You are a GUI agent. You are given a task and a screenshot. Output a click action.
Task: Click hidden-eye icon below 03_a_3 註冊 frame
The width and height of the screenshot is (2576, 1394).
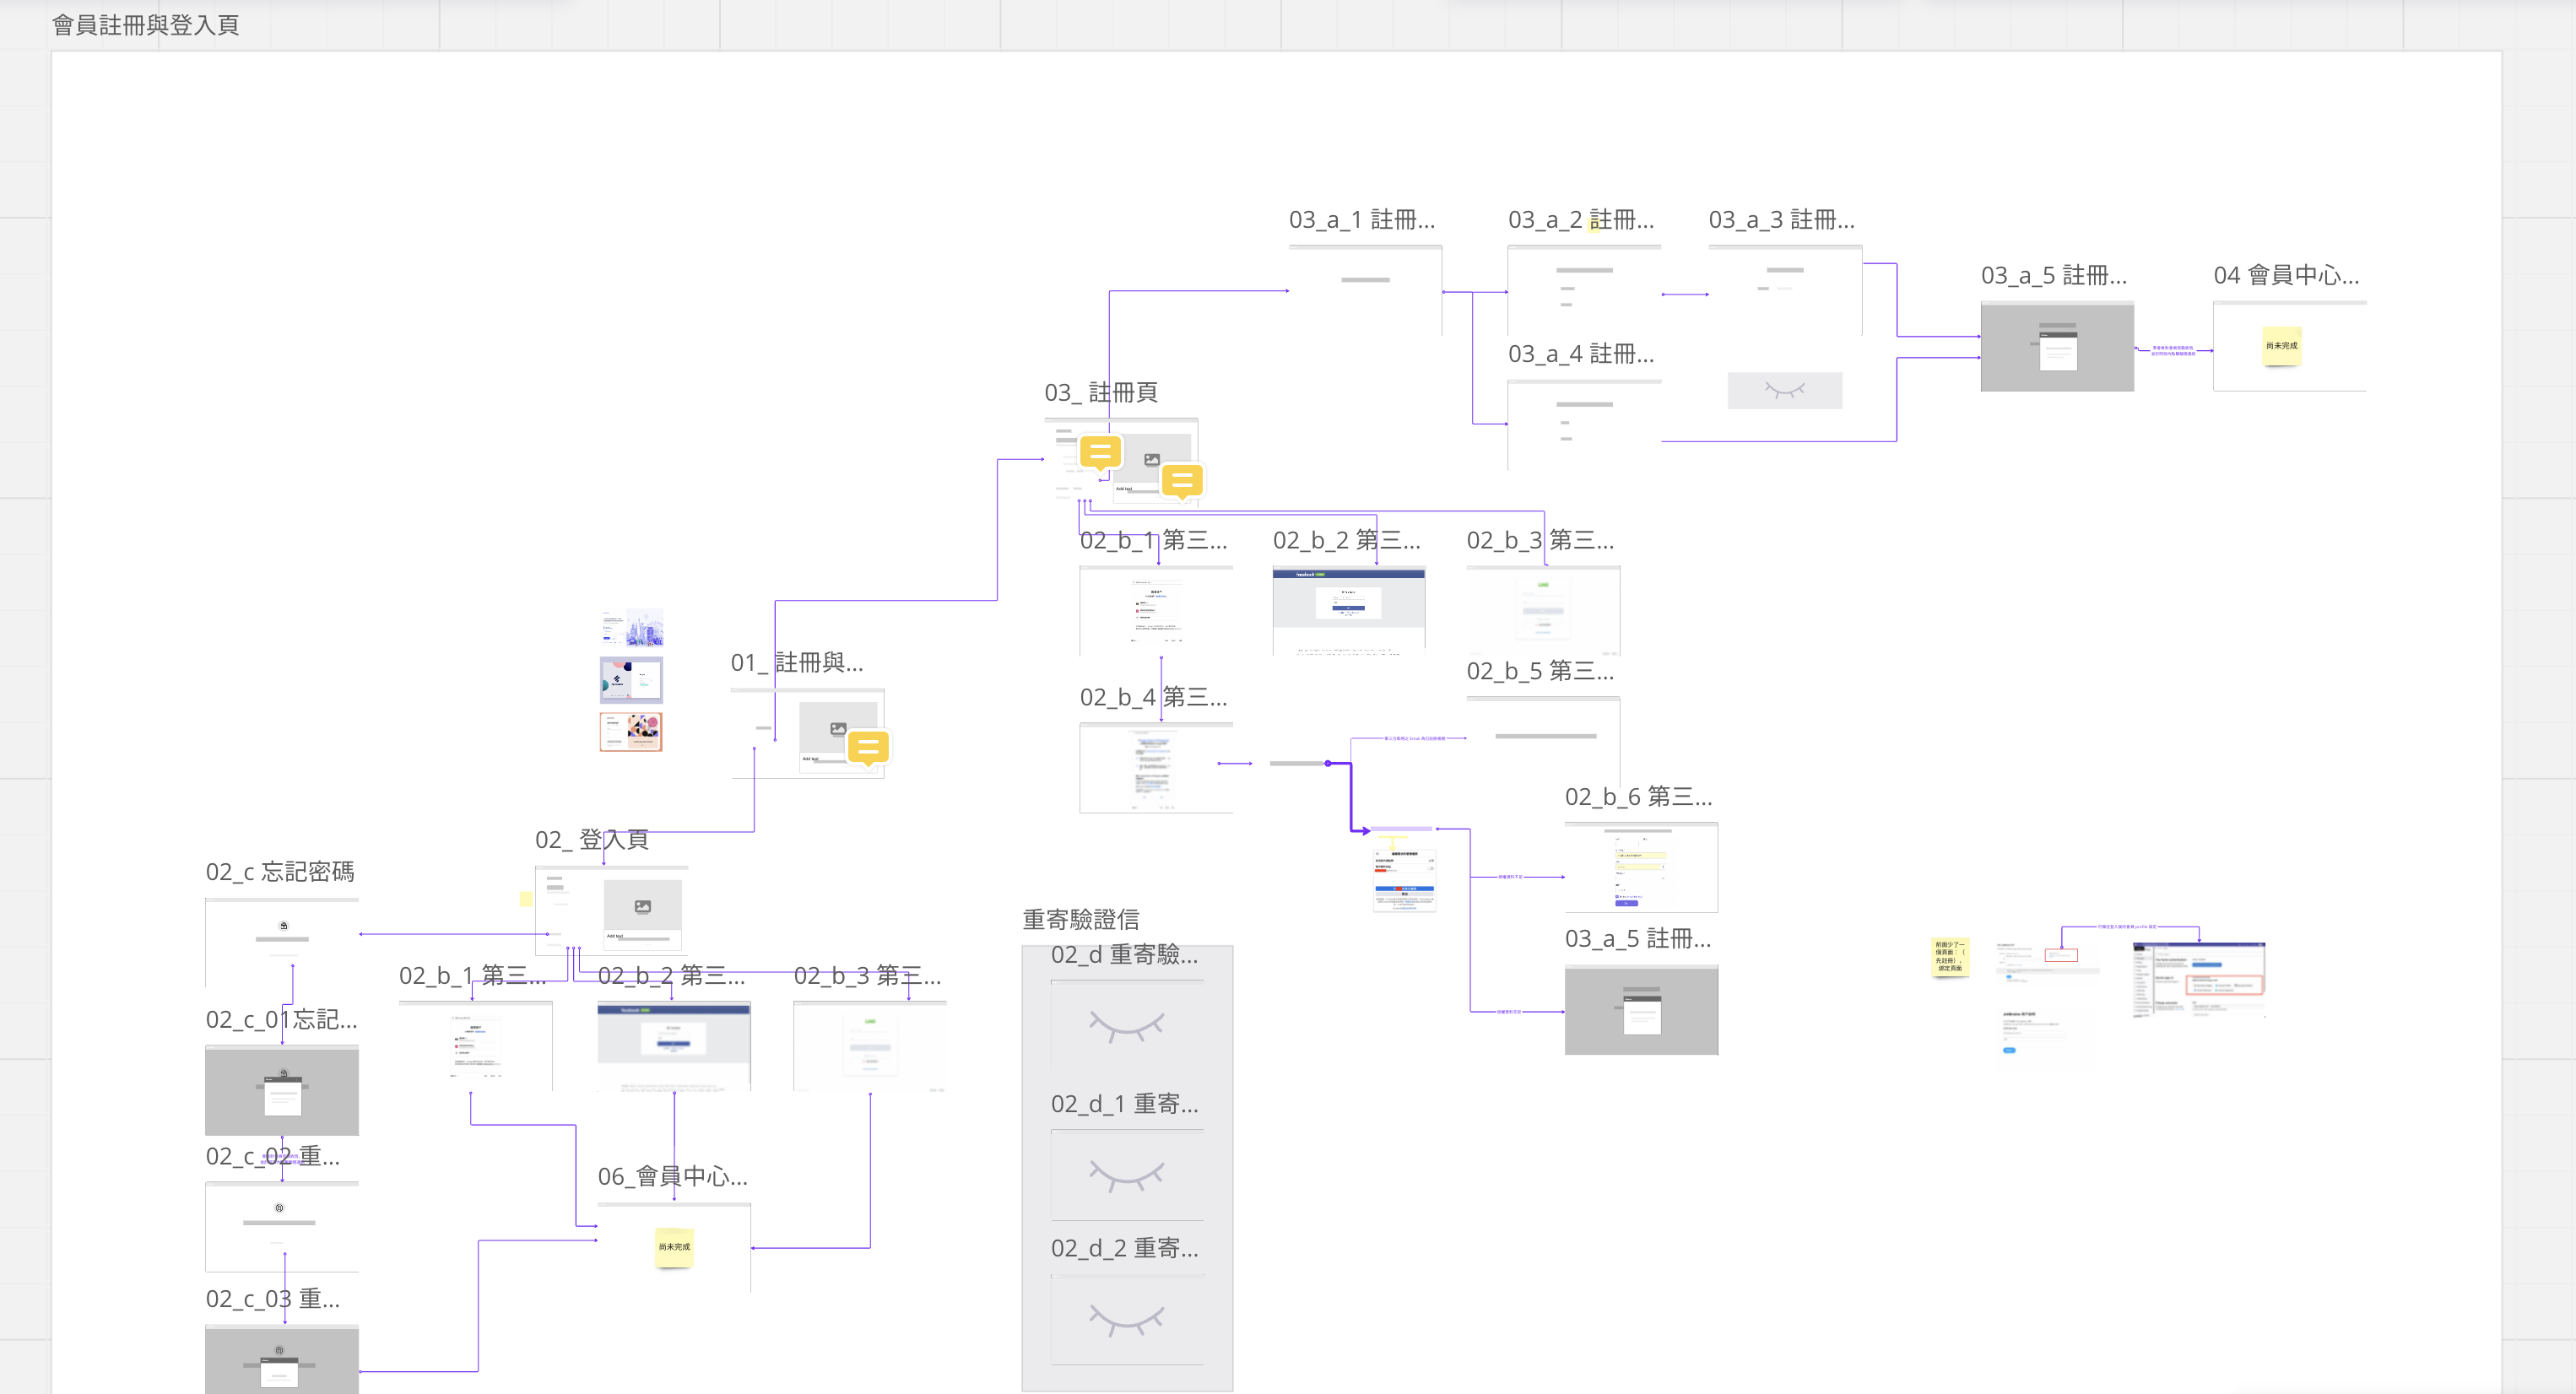pos(1784,390)
